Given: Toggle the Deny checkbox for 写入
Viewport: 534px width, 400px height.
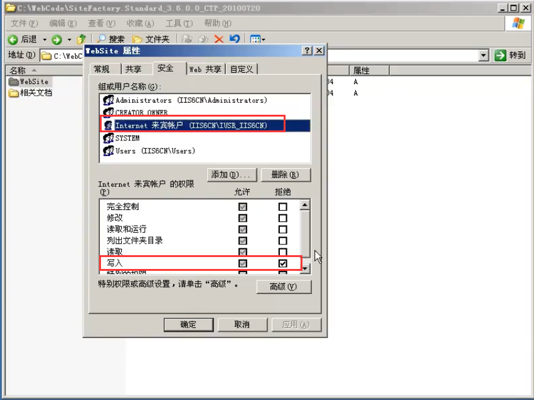Looking at the screenshot, I should coord(283,264).
